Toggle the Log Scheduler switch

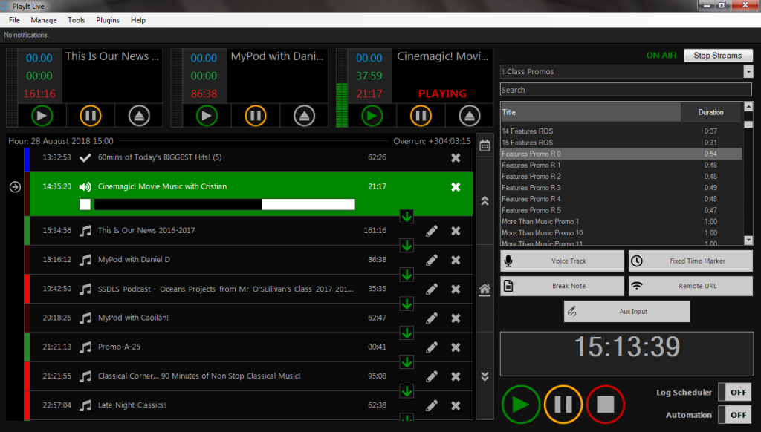coord(734,392)
